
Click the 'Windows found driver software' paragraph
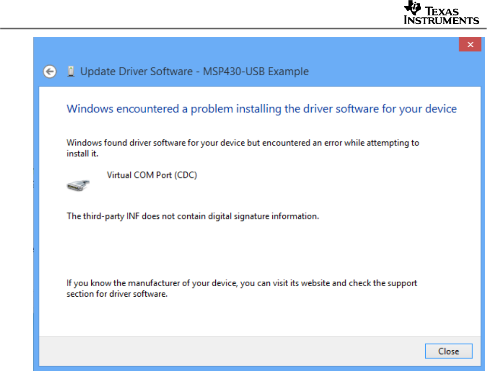243,148
